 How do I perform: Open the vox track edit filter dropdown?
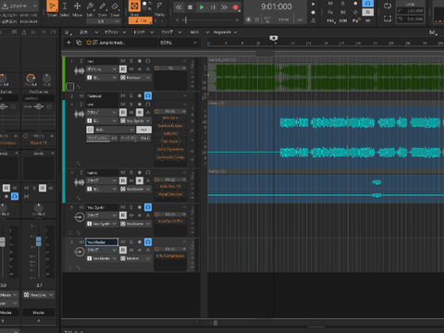(x=102, y=112)
